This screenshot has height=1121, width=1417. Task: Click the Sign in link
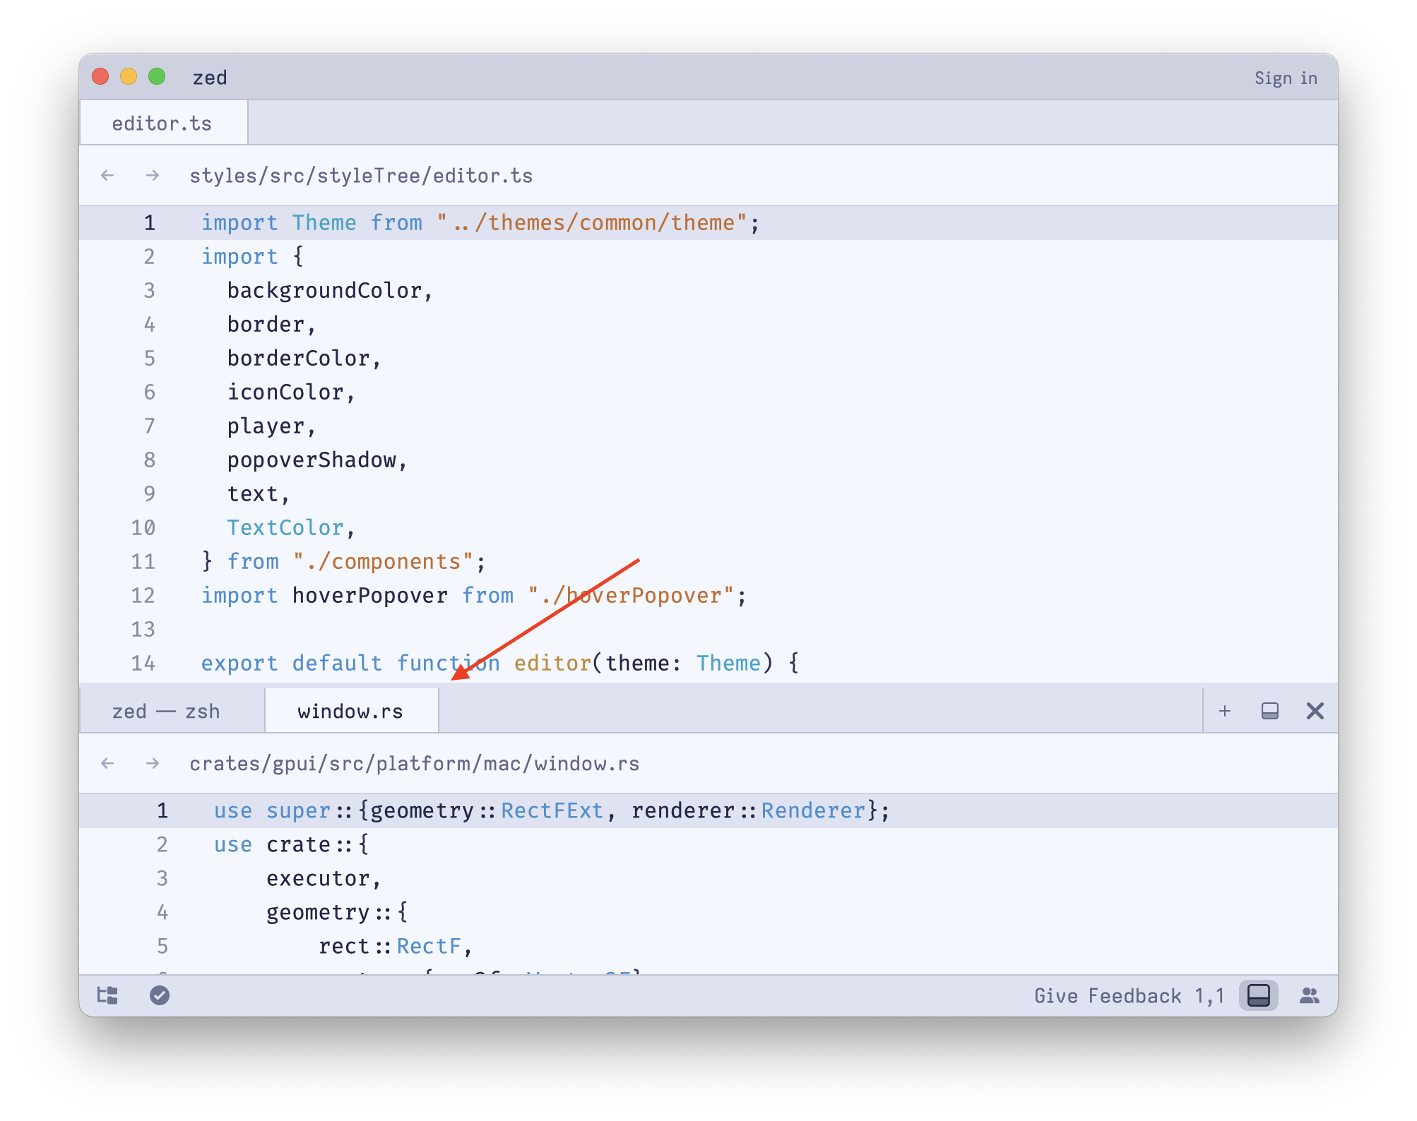coord(1286,78)
